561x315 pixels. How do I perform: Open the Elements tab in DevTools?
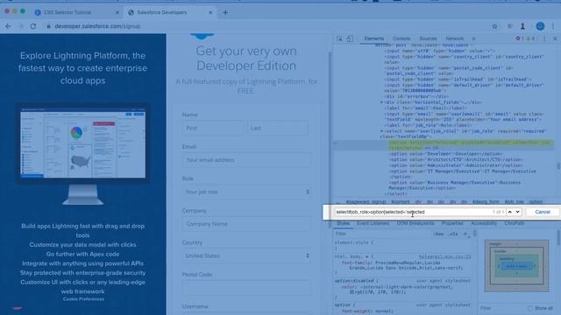point(374,38)
